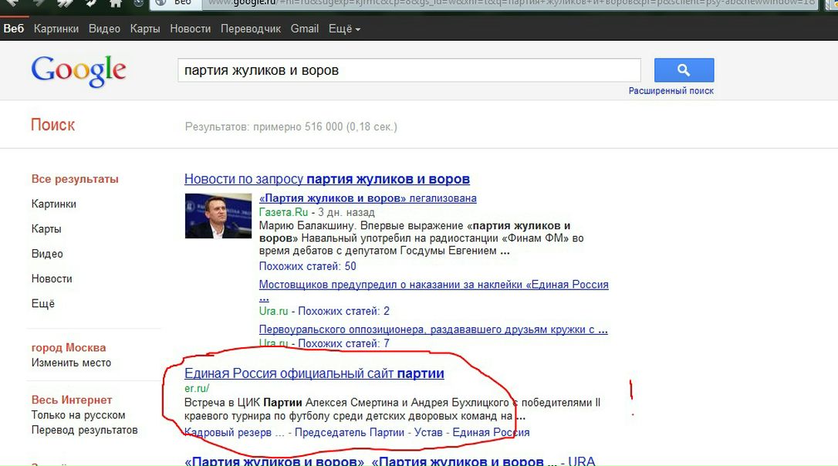The image size is (838, 466).
Task: Expand Ещё in left sidebar
Action: (x=43, y=303)
